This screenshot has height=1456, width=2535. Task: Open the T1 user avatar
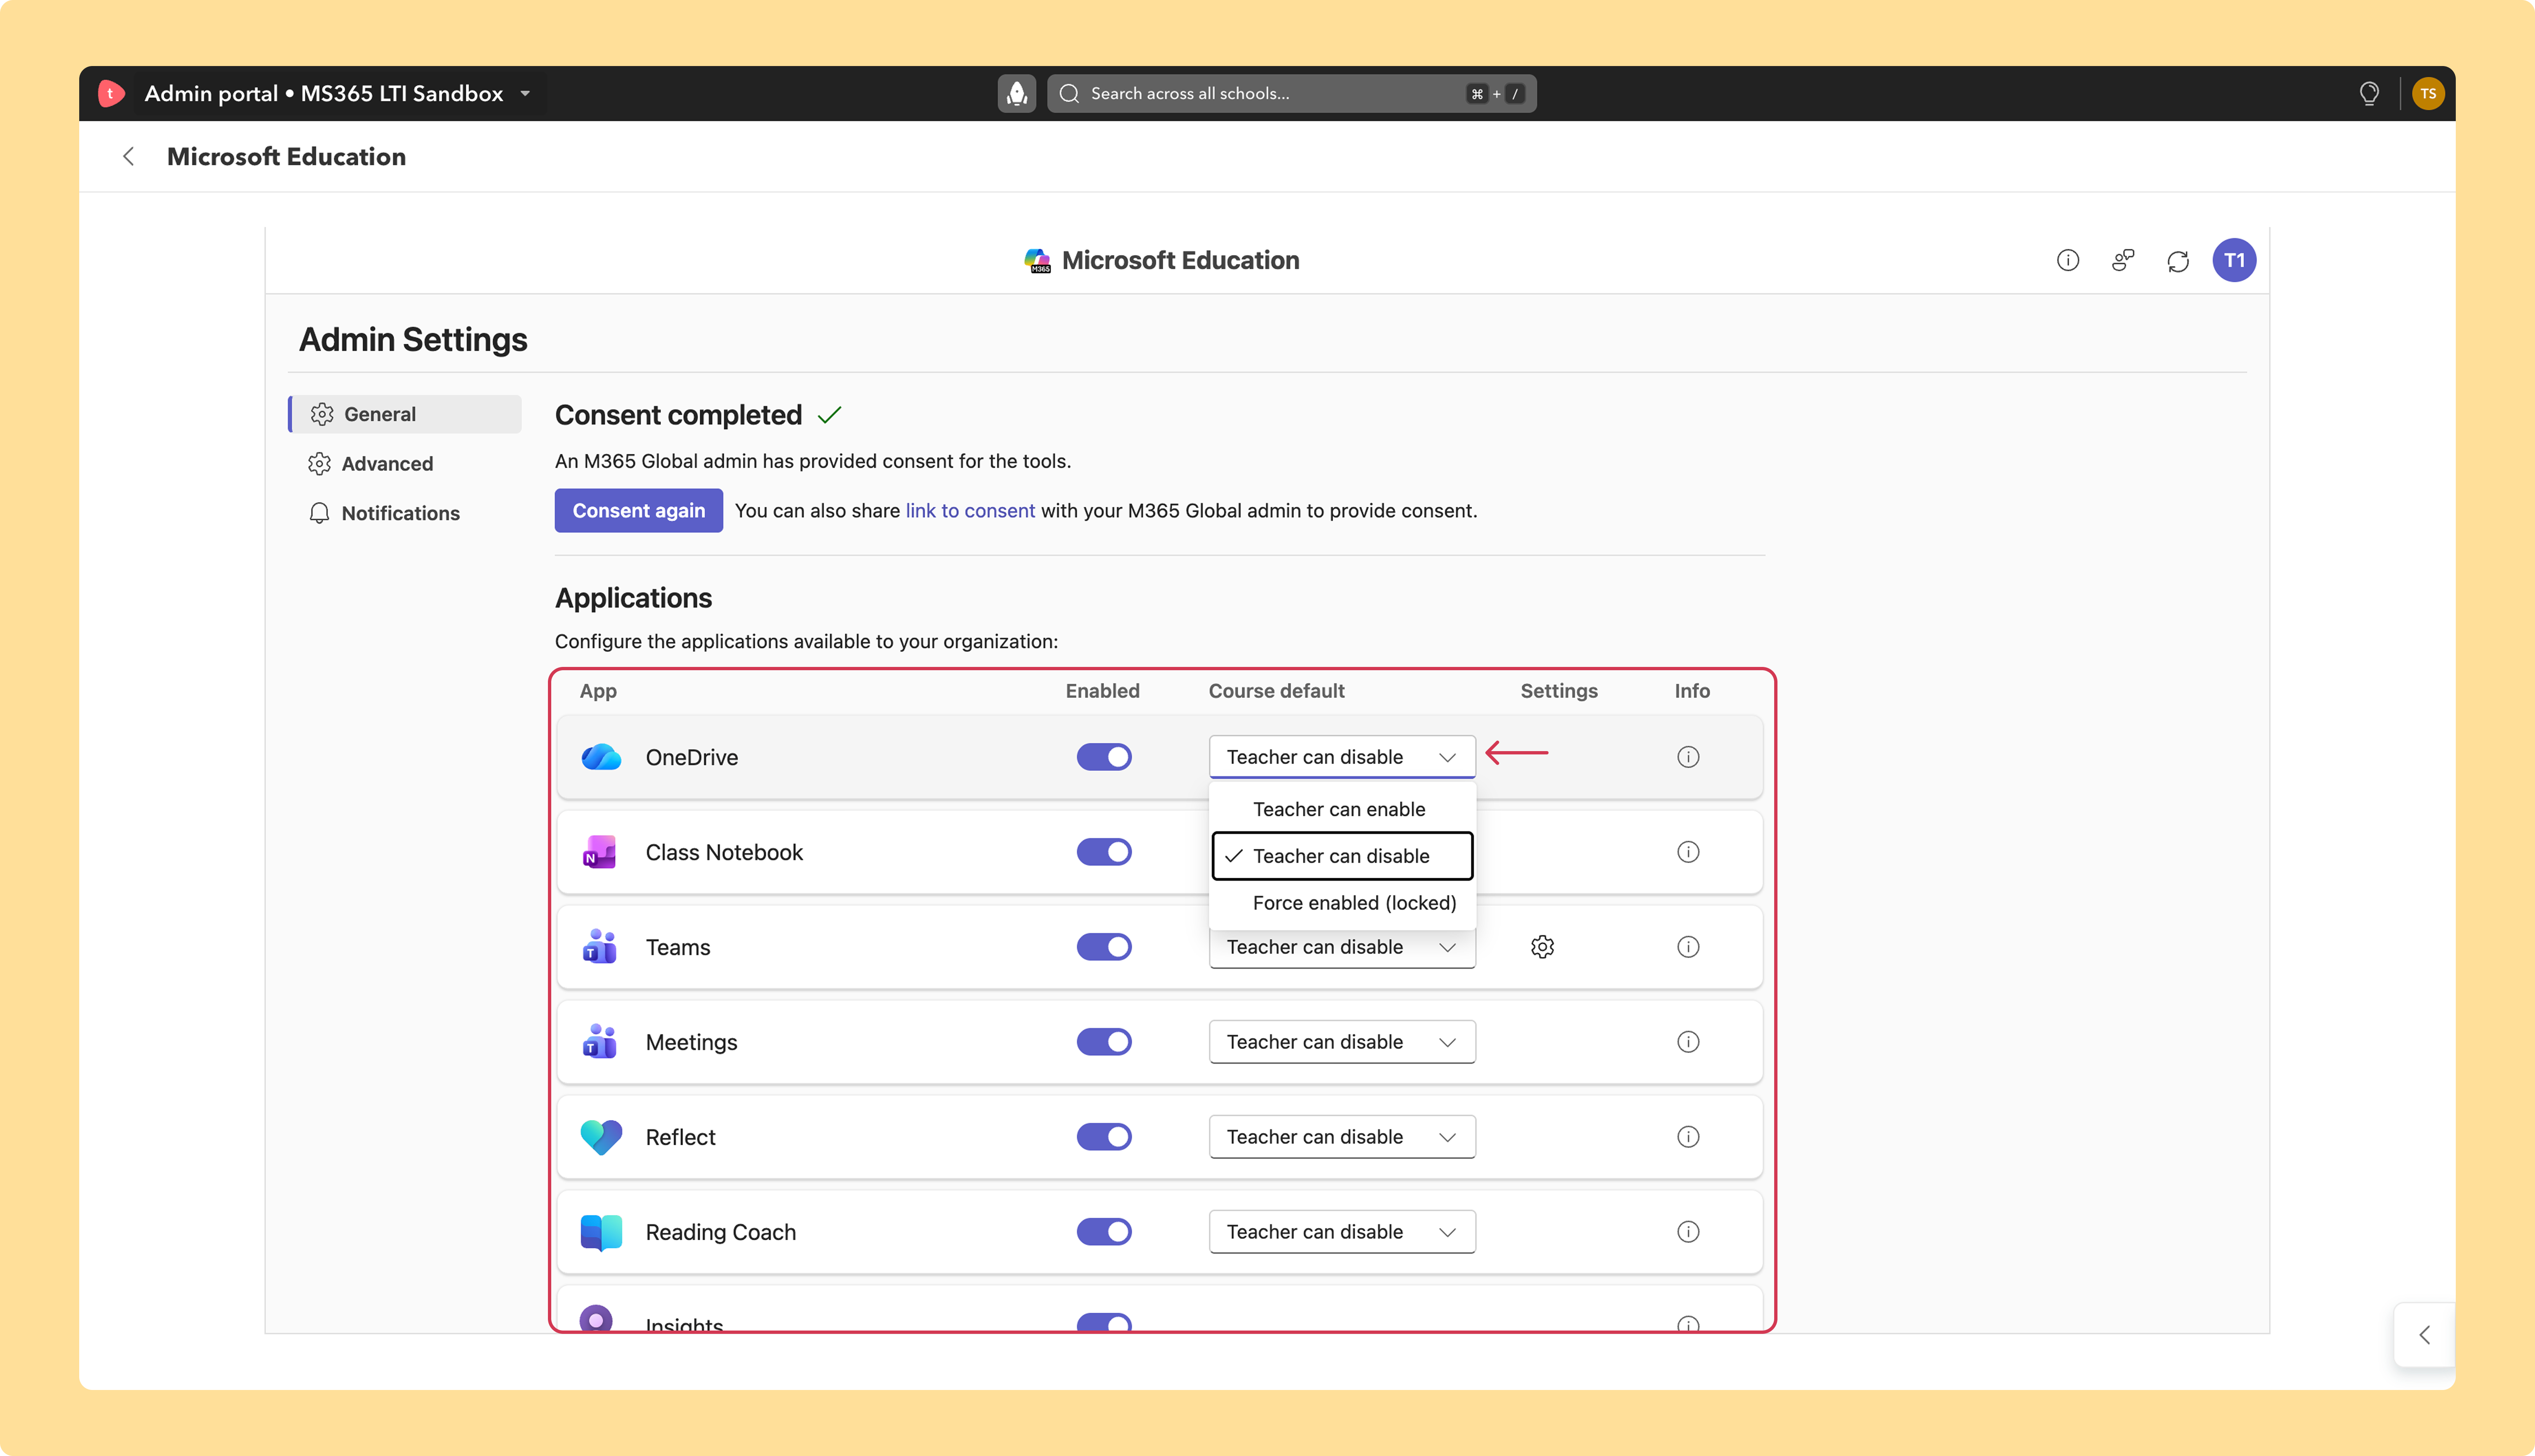pos(2234,261)
